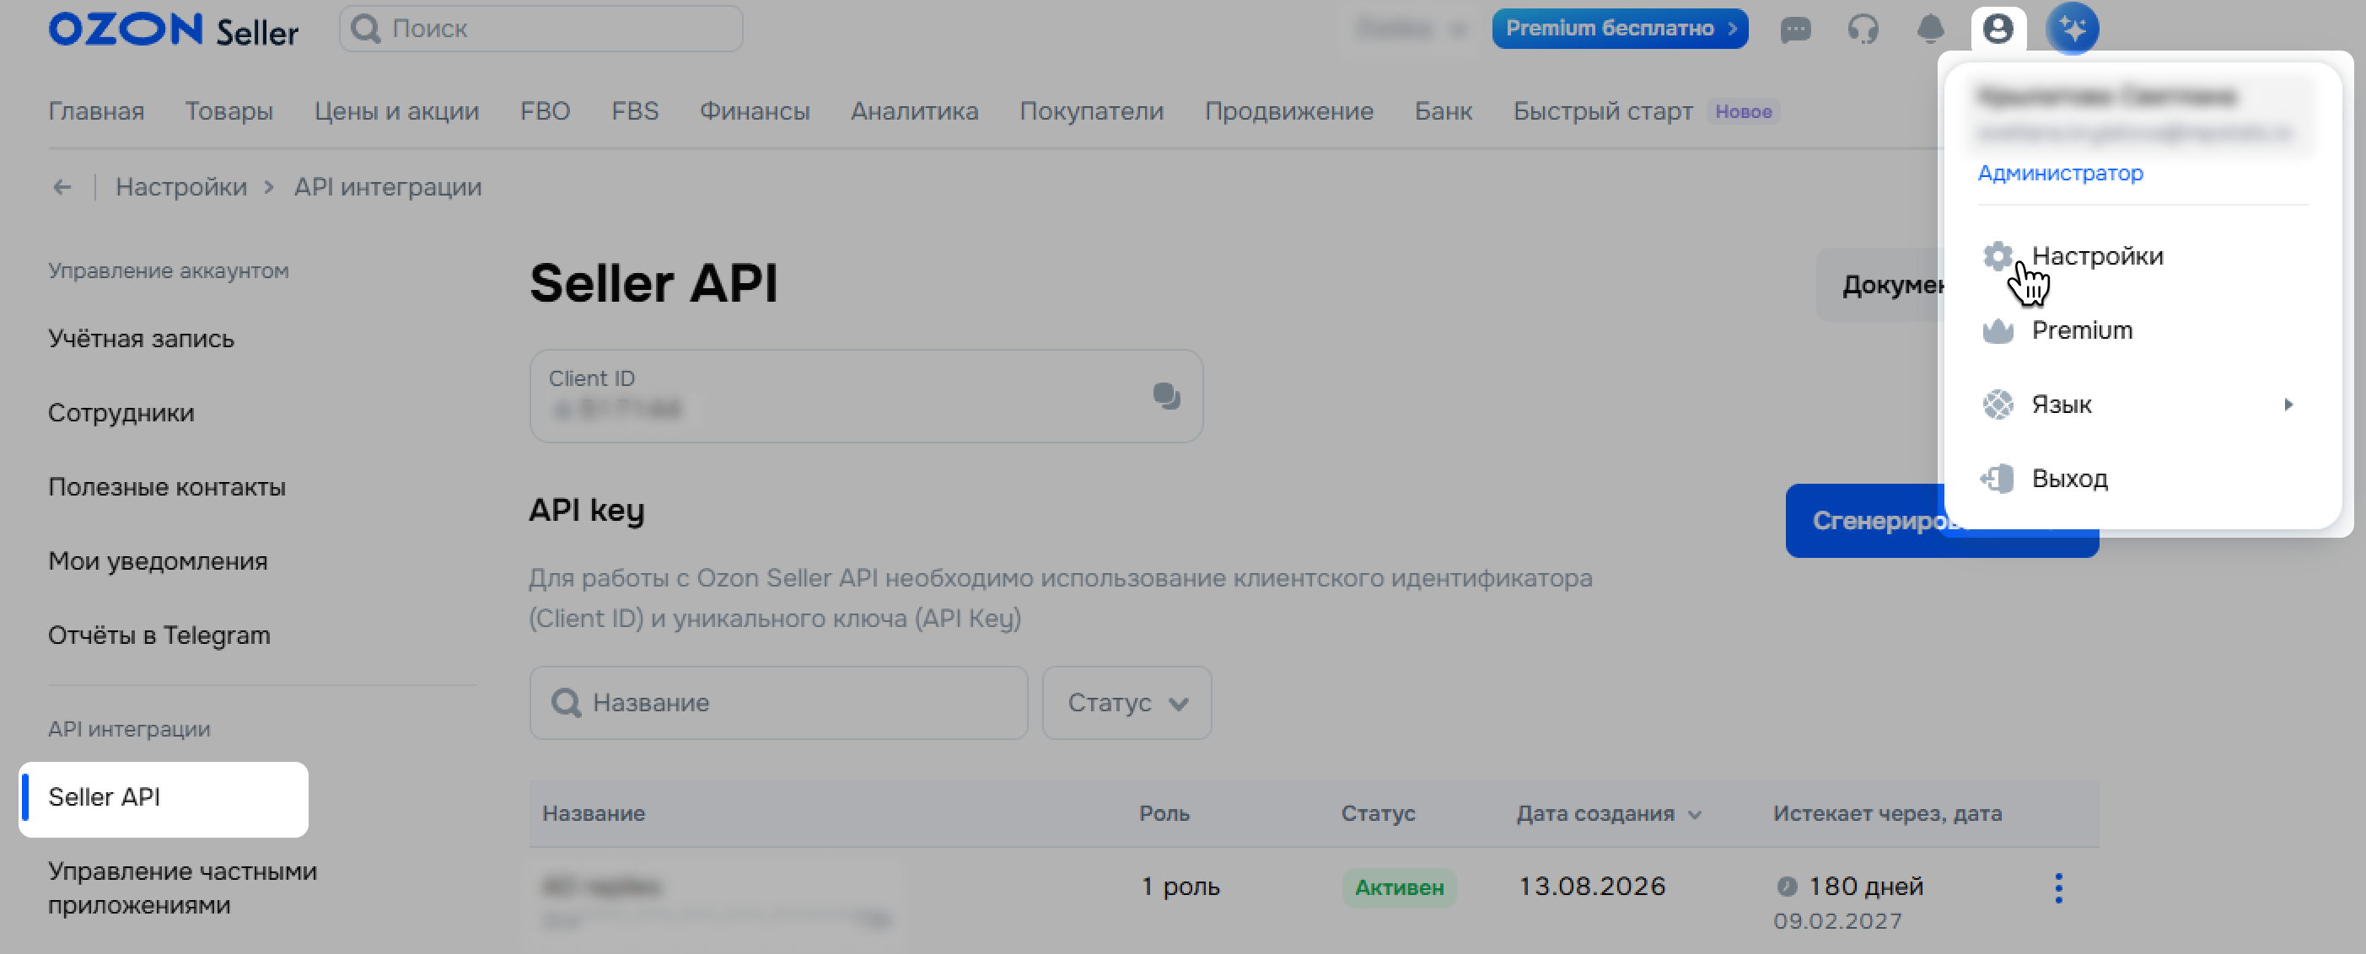
Task: Open the chat messages icon
Action: coord(1796,29)
